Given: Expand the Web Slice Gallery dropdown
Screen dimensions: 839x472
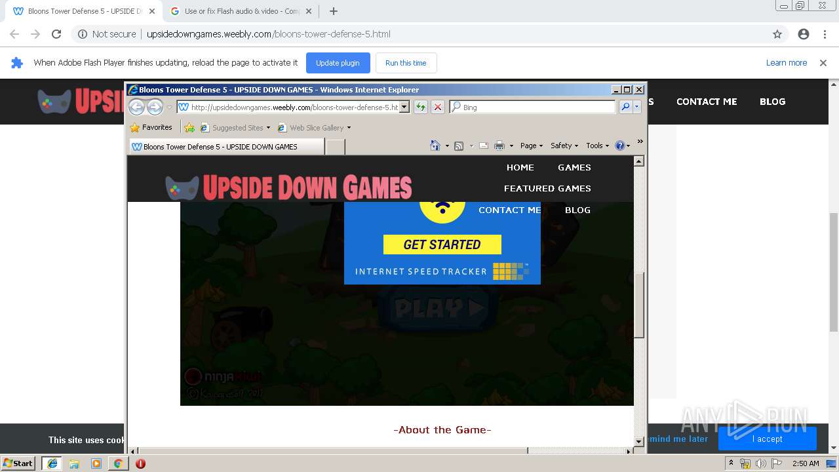Looking at the screenshot, I should coord(349,128).
